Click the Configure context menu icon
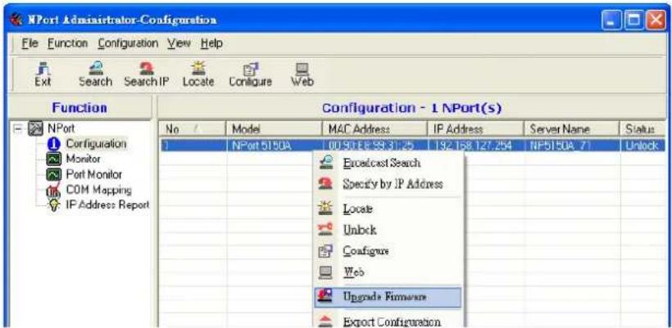 tap(326, 250)
